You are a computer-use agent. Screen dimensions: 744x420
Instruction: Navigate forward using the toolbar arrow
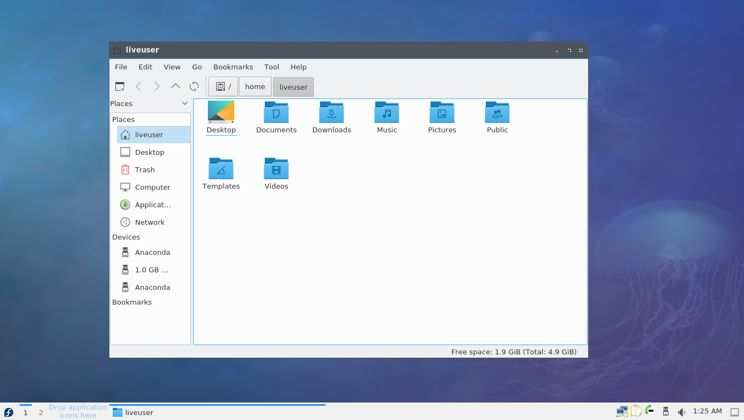click(157, 86)
